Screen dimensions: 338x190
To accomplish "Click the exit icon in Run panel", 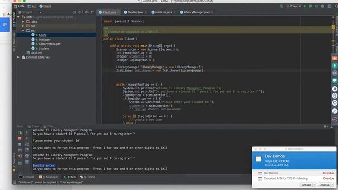I will pyautogui.click(x=20, y=156).
